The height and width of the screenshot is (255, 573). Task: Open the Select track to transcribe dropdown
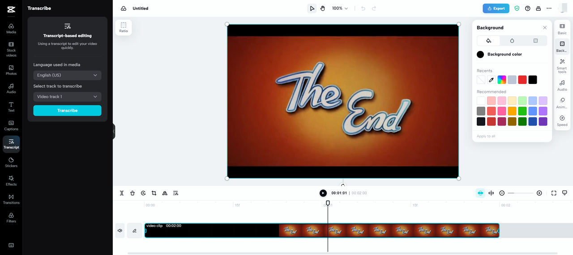click(x=67, y=96)
